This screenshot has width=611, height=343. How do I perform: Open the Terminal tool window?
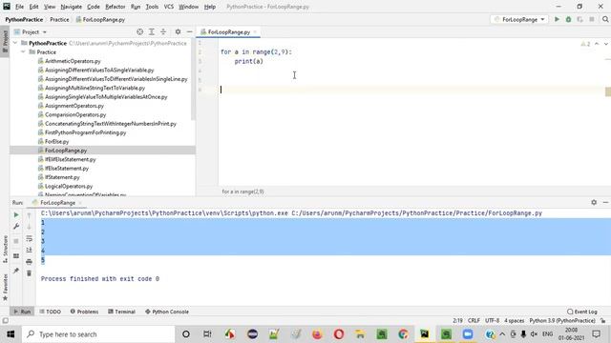click(121, 312)
